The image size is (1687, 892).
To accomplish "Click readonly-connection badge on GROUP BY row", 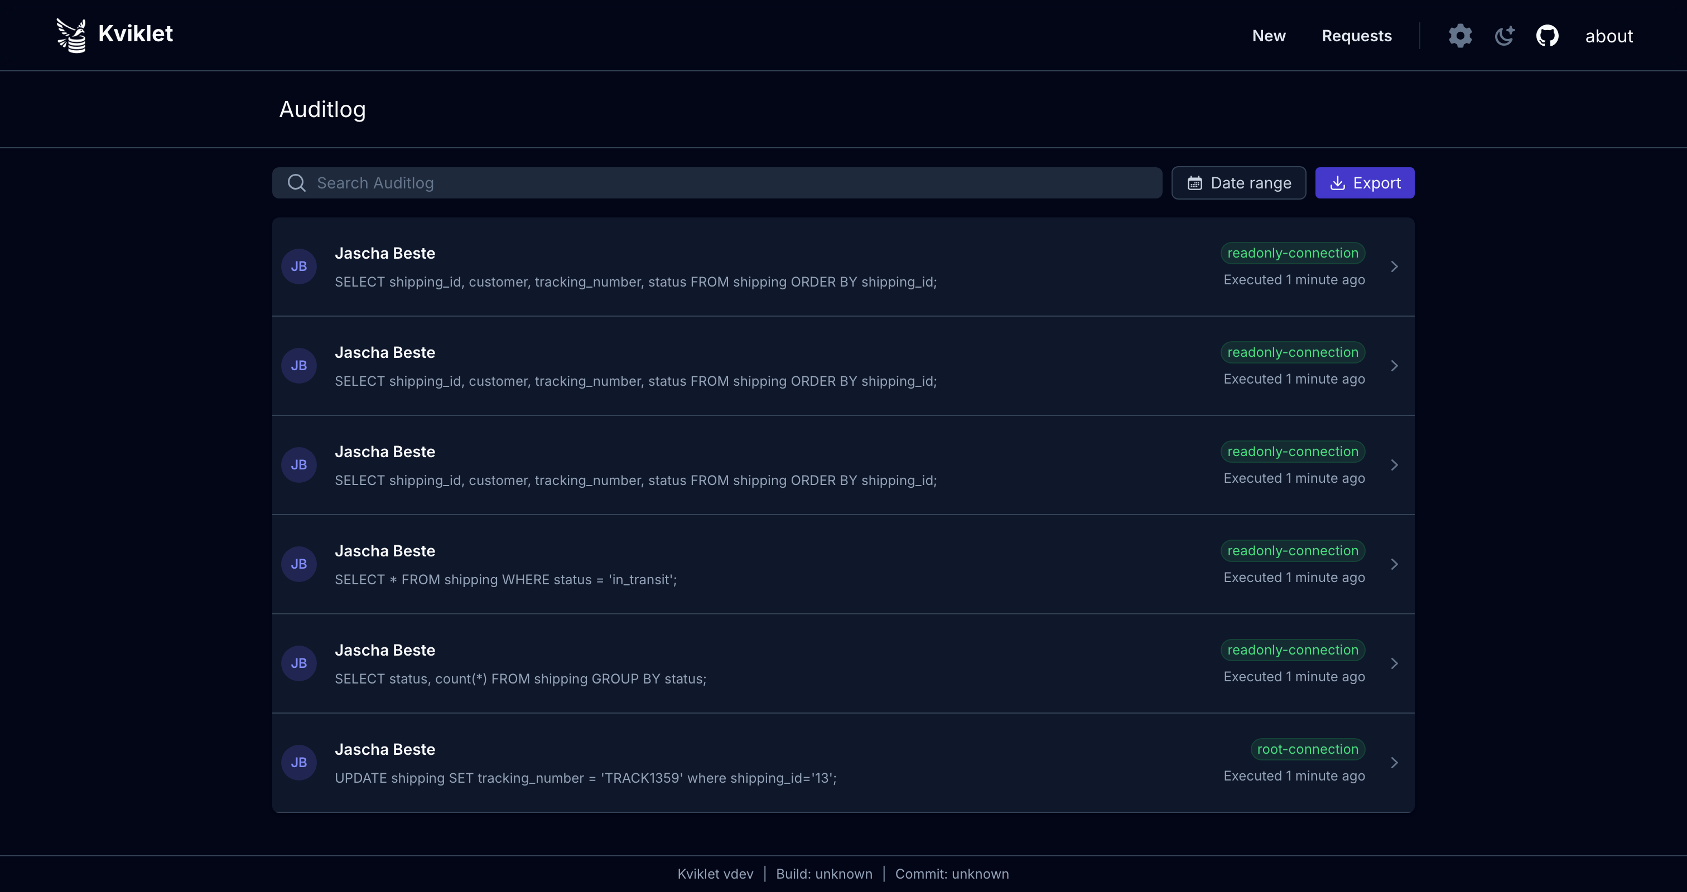I will 1293,650.
